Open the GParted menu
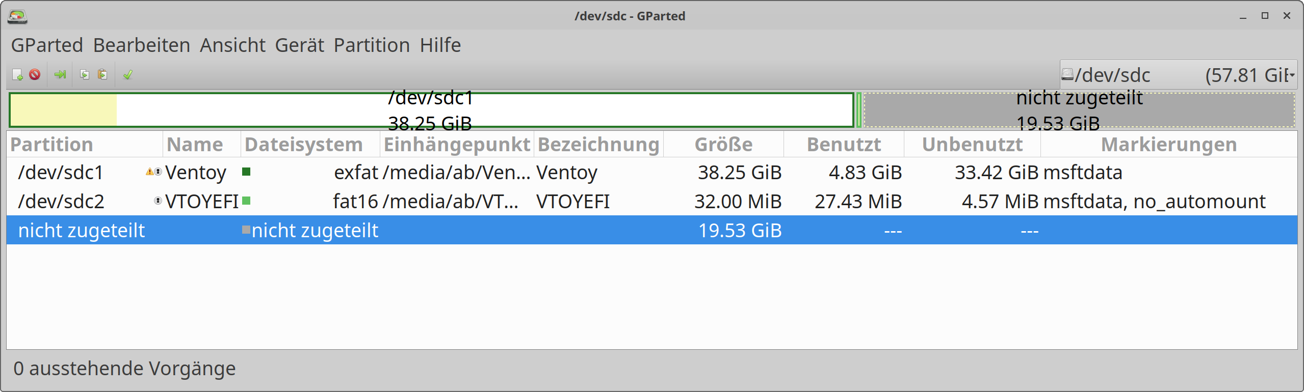This screenshot has width=1304, height=392. pos(47,45)
